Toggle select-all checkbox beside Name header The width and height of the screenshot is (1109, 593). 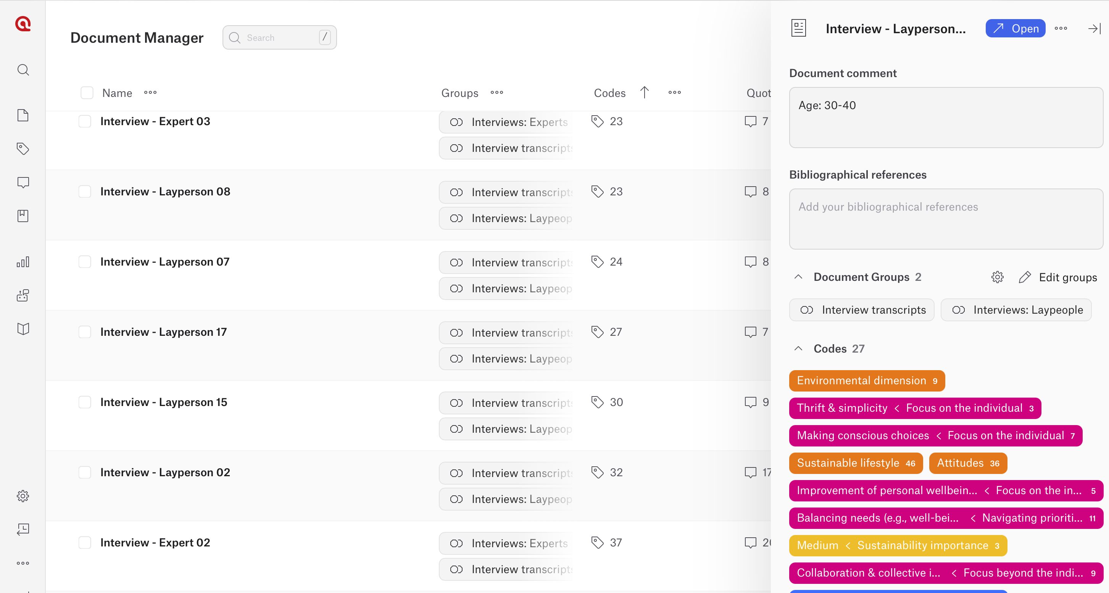(x=87, y=93)
